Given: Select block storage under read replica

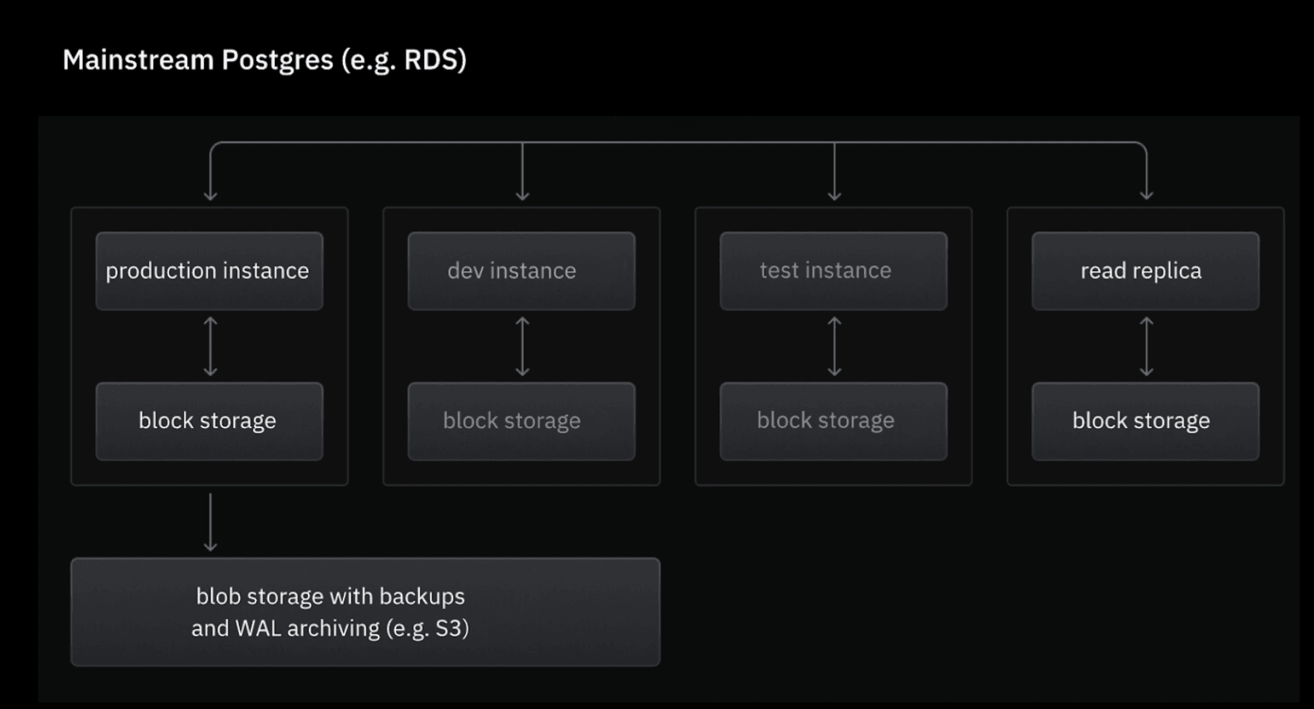Looking at the screenshot, I should pyautogui.click(x=1145, y=421).
